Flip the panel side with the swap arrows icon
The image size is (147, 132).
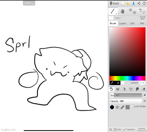pos(111,129)
